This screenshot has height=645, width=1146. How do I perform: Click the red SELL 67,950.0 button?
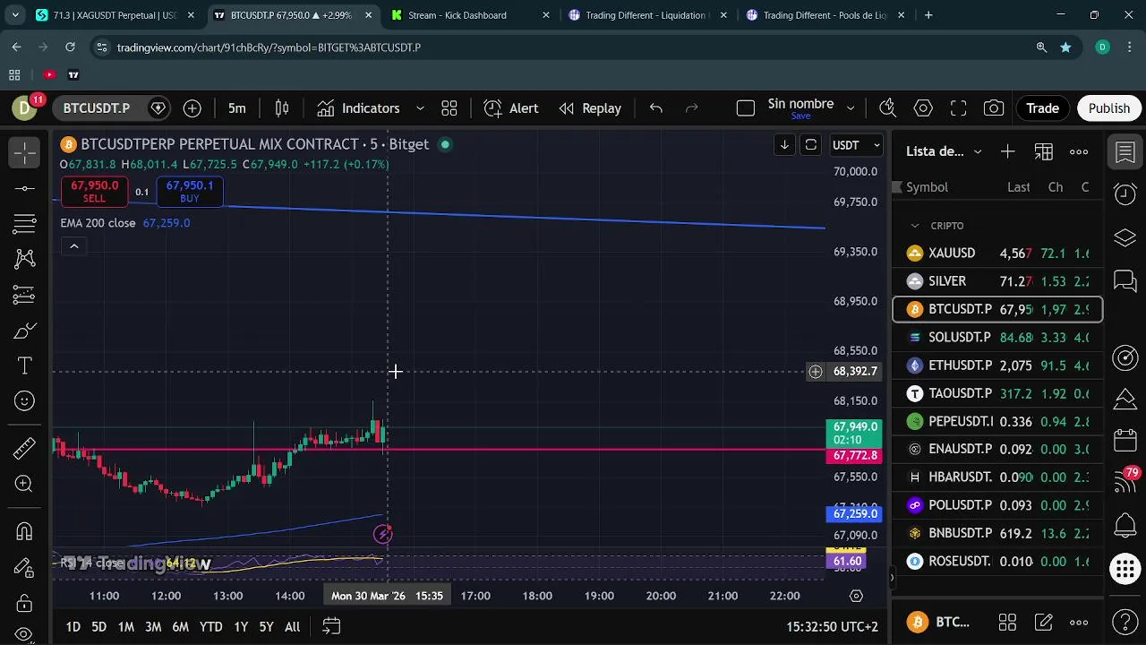tap(94, 191)
